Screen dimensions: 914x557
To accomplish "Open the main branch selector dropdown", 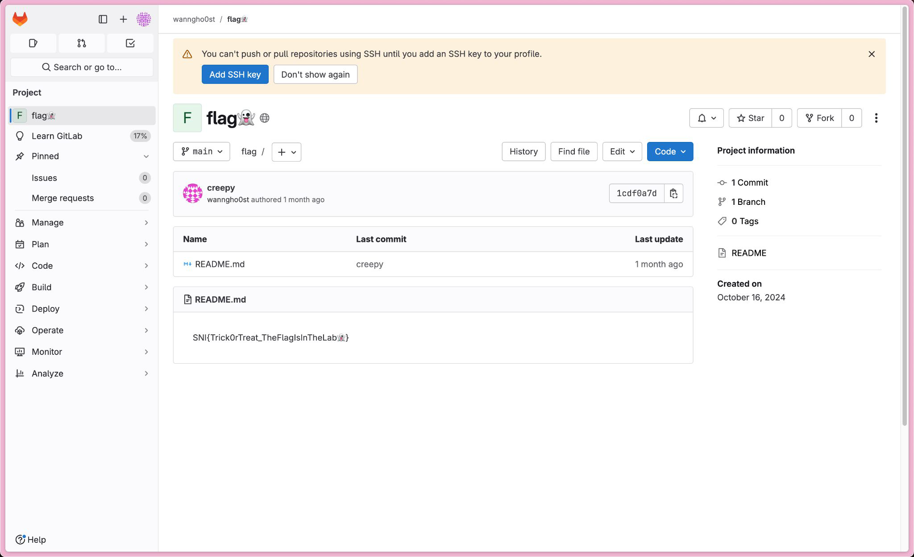I will [x=201, y=152].
